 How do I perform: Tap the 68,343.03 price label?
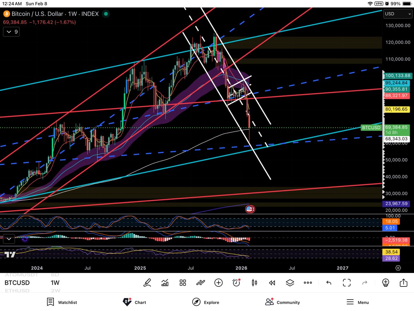pos(396,139)
